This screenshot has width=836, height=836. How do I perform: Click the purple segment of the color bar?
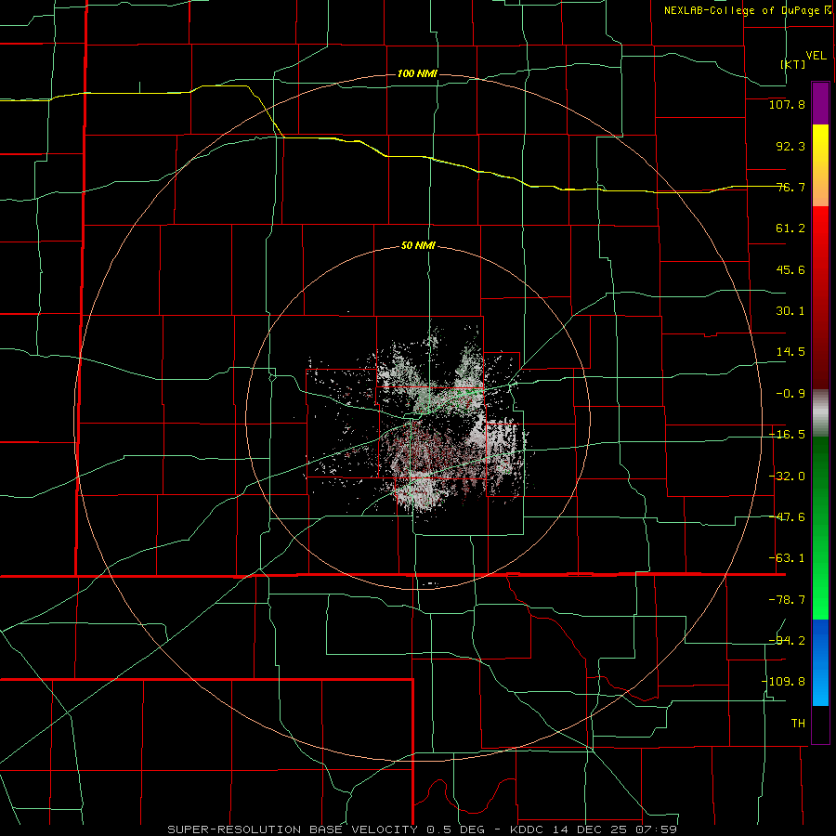coord(820,103)
